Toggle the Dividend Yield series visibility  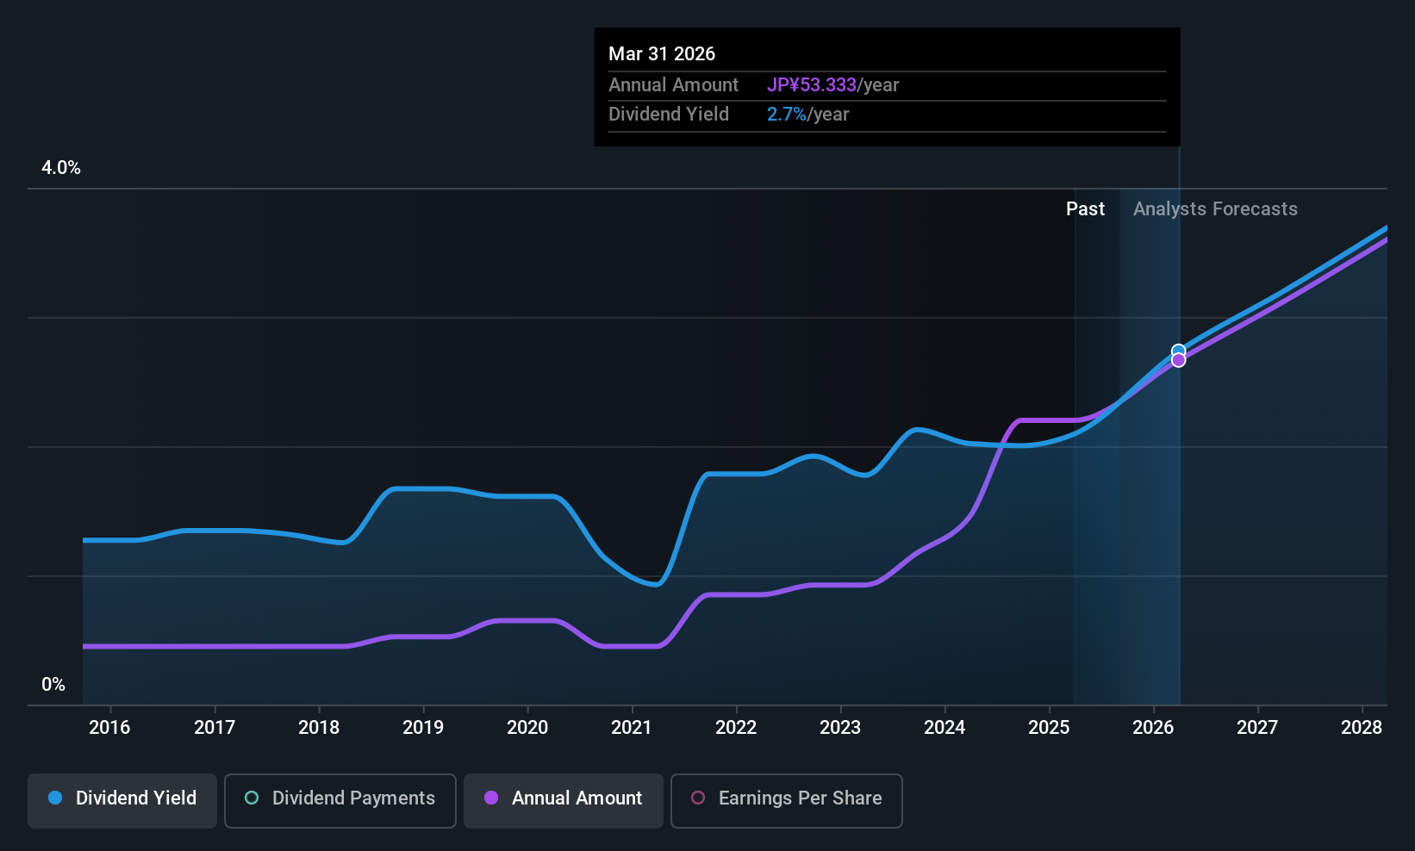pos(122,800)
